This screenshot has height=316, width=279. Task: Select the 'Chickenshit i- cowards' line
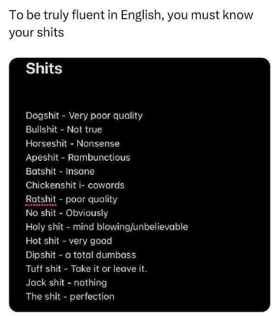(75, 185)
